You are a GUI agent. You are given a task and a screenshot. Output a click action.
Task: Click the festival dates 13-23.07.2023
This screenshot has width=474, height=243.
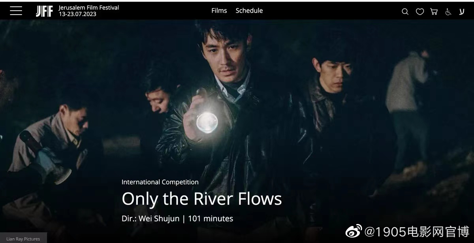pos(77,14)
